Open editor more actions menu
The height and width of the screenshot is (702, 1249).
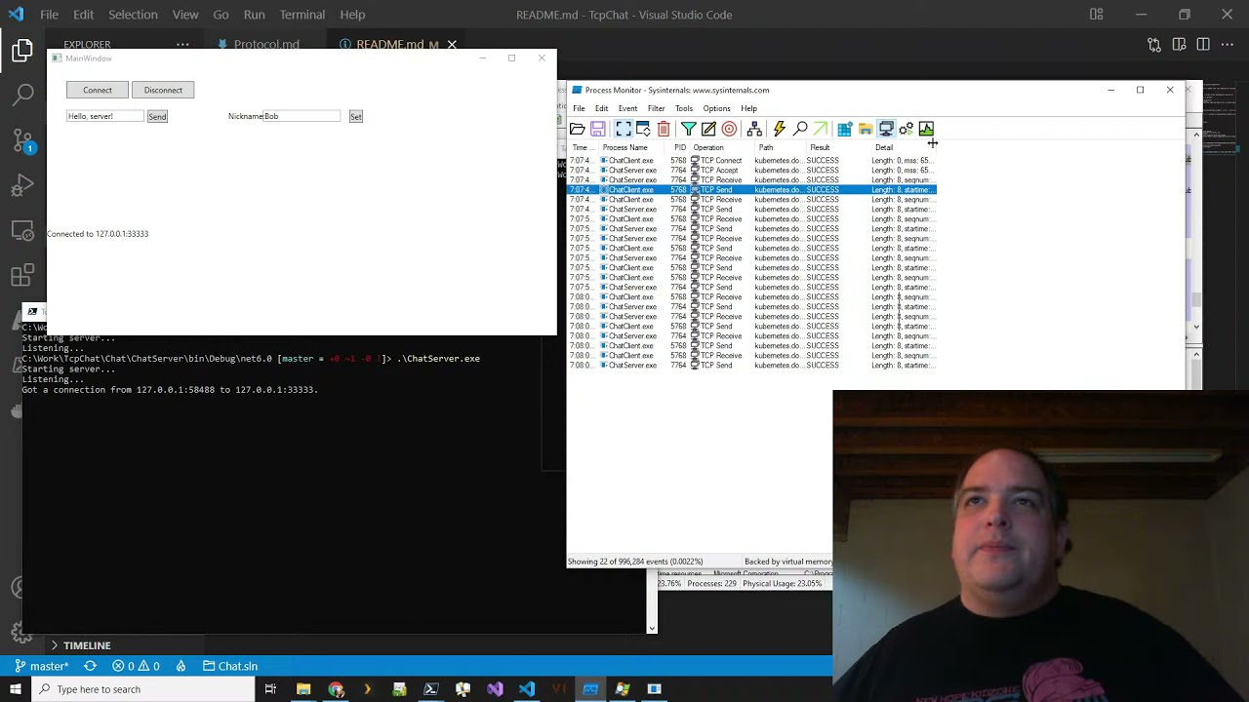coord(1228,44)
